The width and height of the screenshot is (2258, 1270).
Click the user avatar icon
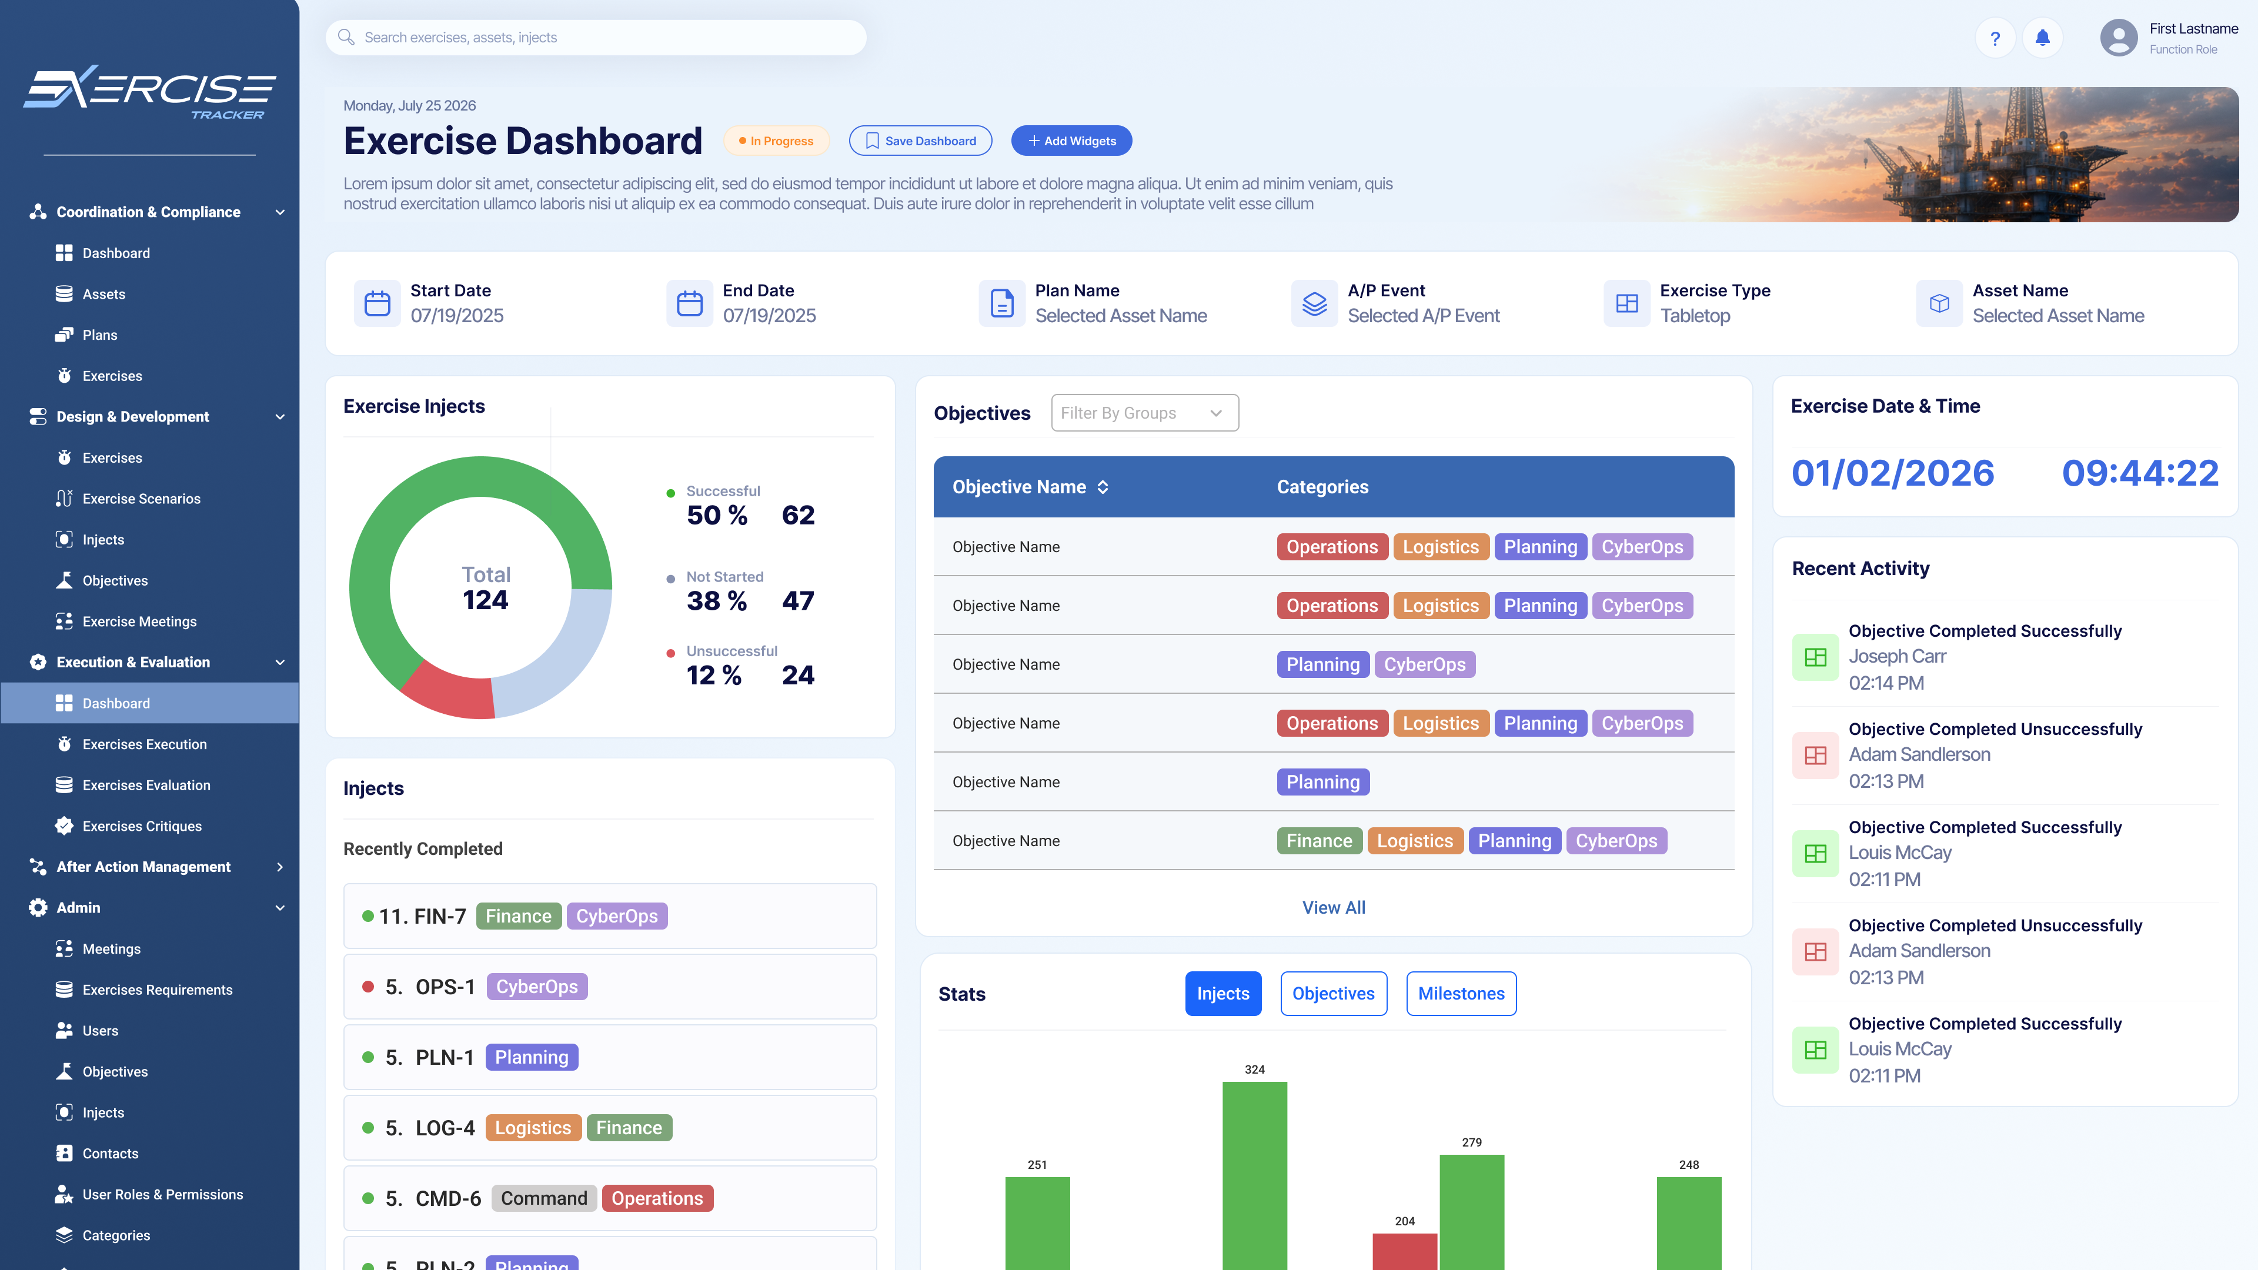(x=2119, y=38)
